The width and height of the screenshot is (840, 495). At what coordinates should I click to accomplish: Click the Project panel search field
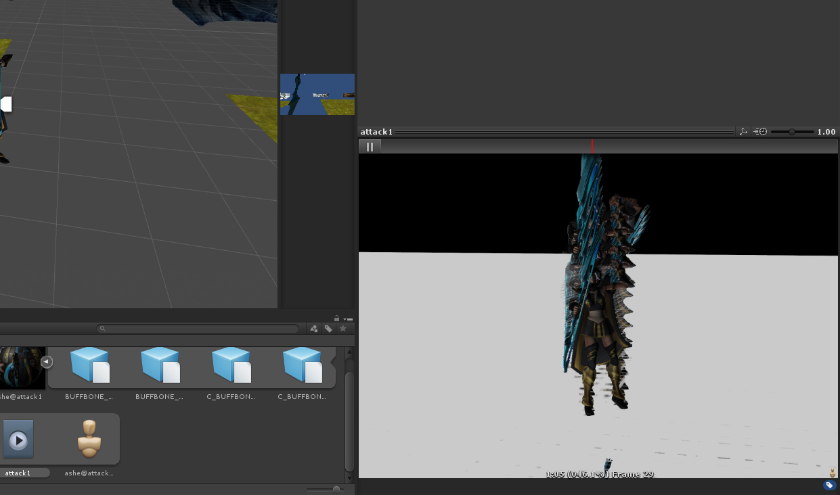tap(198, 329)
